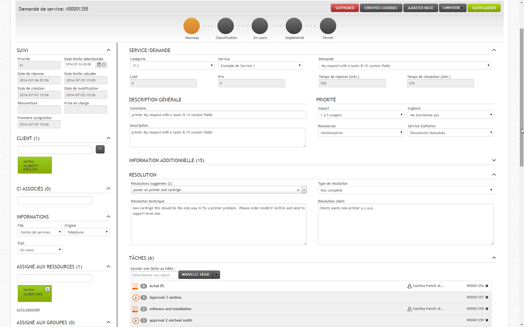Open the clock time picker icon

coord(104,65)
